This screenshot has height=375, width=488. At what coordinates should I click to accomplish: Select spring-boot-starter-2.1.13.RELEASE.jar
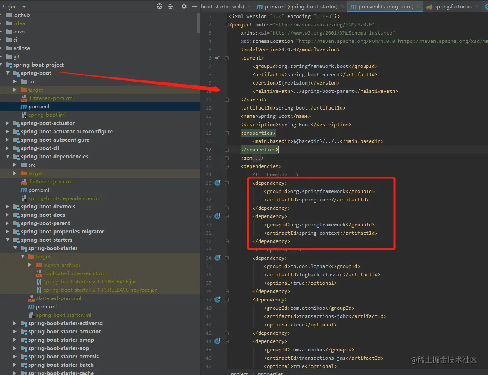pyautogui.click(x=90, y=282)
